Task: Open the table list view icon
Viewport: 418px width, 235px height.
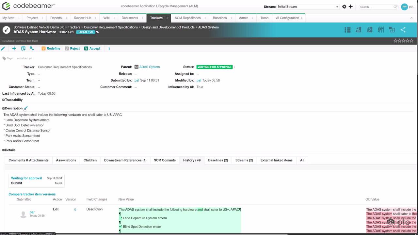Action: [347, 30]
